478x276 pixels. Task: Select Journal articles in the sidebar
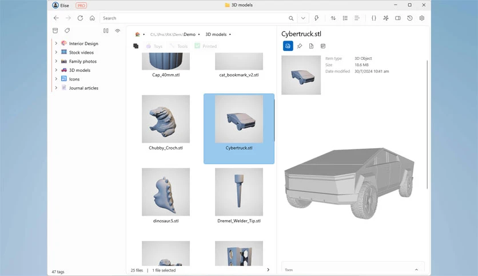[83, 88]
